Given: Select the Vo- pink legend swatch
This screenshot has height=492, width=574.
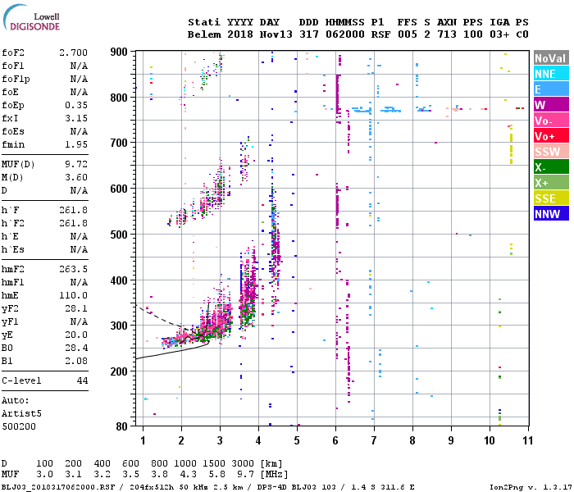Looking at the screenshot, I should (x=551, y=121).
